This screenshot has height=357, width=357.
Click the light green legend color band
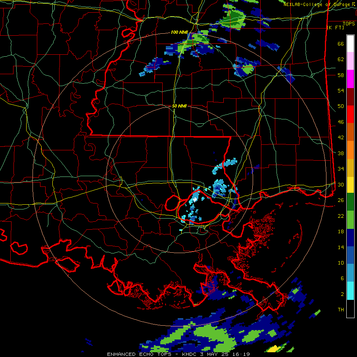click(x=350, y=220)
